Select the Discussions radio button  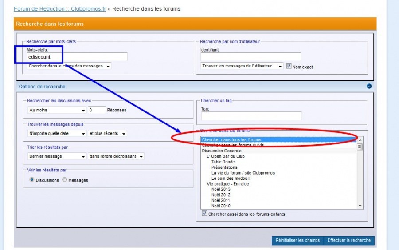pyautogui.click(x=32, y=180)
